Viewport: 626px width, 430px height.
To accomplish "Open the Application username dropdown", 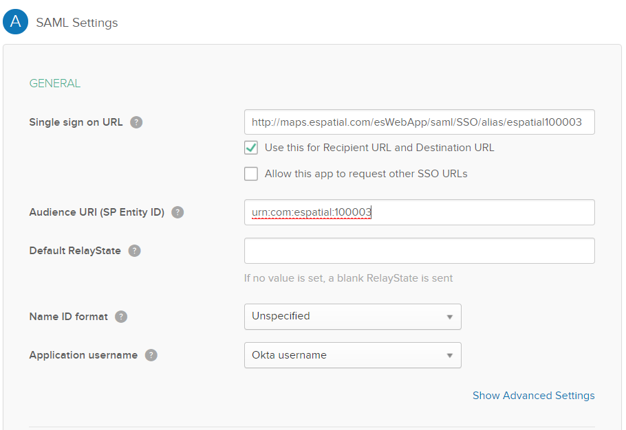I will pos(352,355).
